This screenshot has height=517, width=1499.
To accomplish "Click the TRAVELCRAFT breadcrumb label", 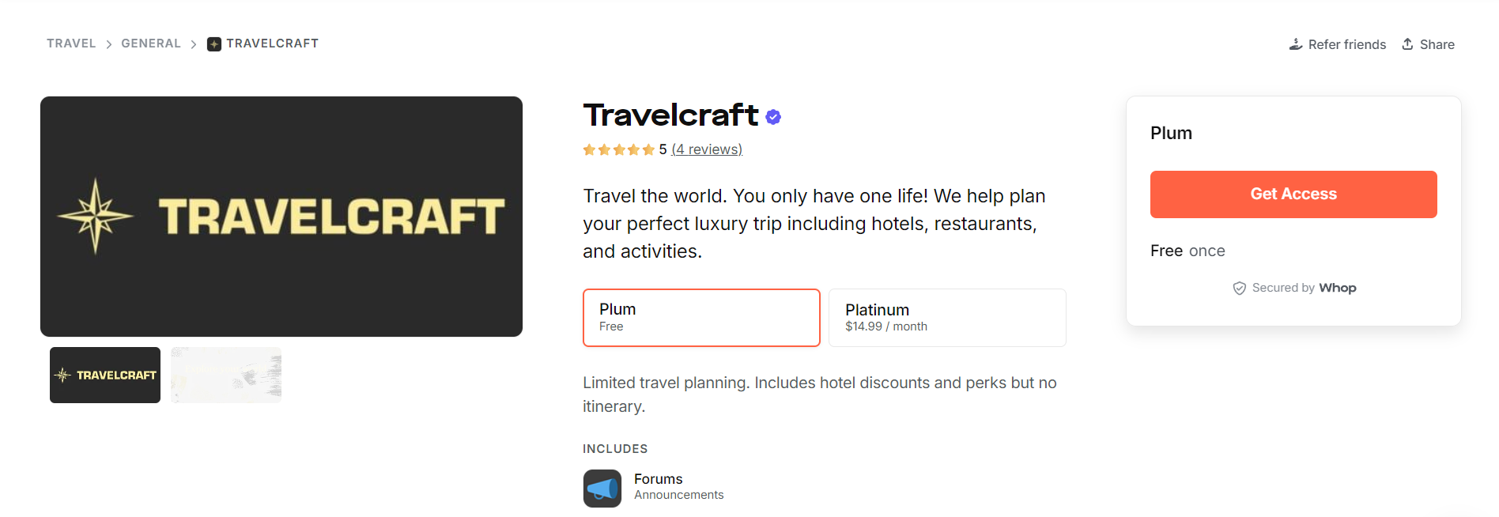I will (x=272, y=43).
